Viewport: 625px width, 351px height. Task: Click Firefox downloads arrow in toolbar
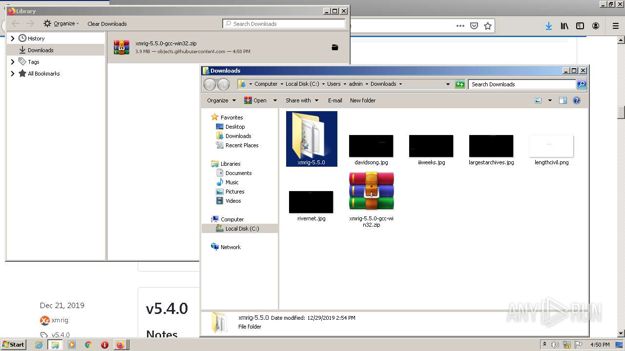click(x=549, y=26)
